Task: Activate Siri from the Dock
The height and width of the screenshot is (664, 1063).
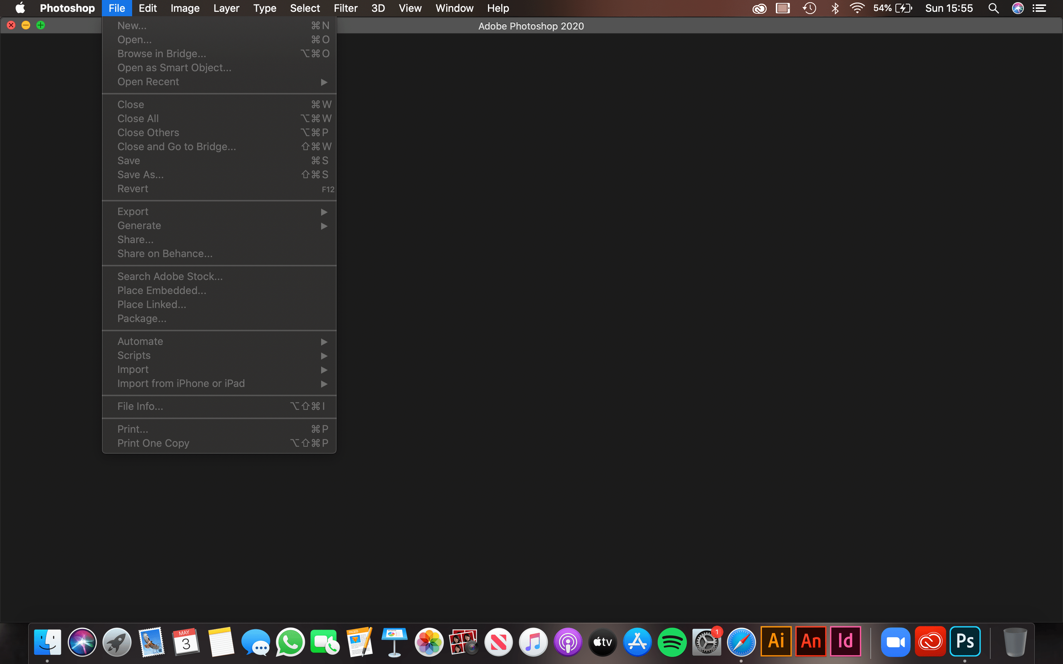Action: click(x=82, y=641)
